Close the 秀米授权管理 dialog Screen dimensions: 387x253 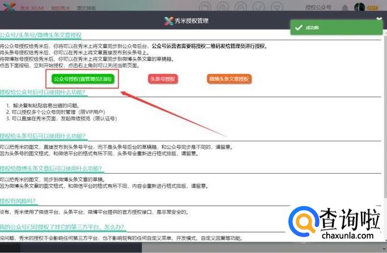[379, 19]
